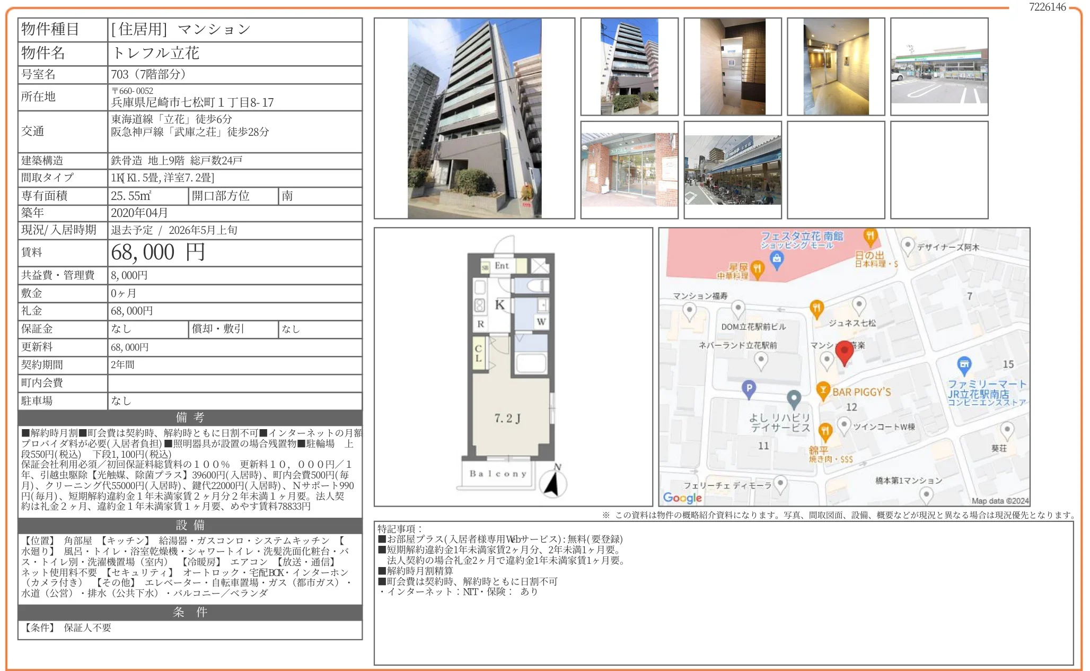
Task: Open the hallway corridor photo thumbnail
Action: pyautogui.click(x=836, y=67)
